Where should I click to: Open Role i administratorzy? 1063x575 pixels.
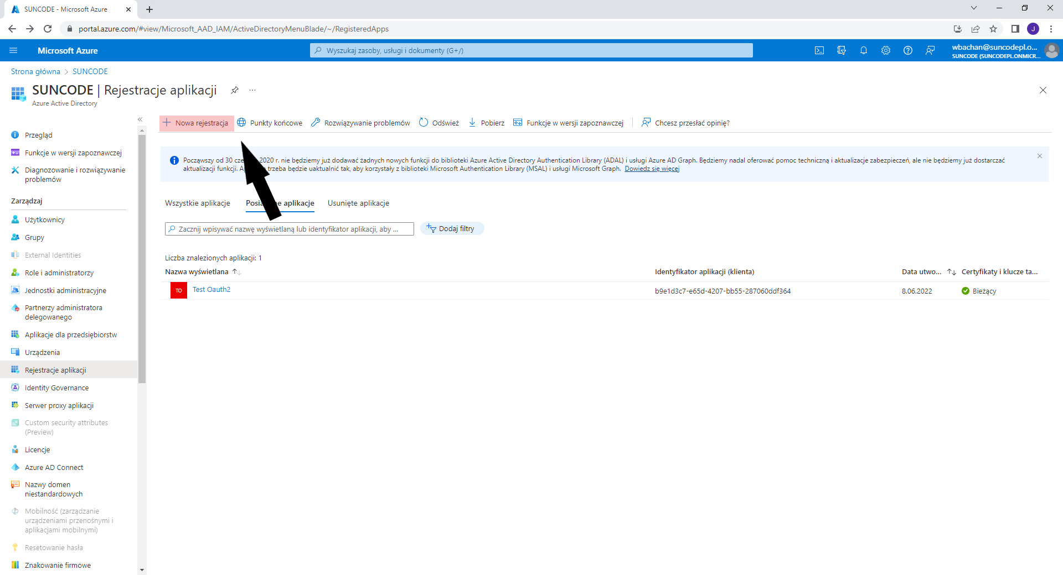(x=59, y=273)
